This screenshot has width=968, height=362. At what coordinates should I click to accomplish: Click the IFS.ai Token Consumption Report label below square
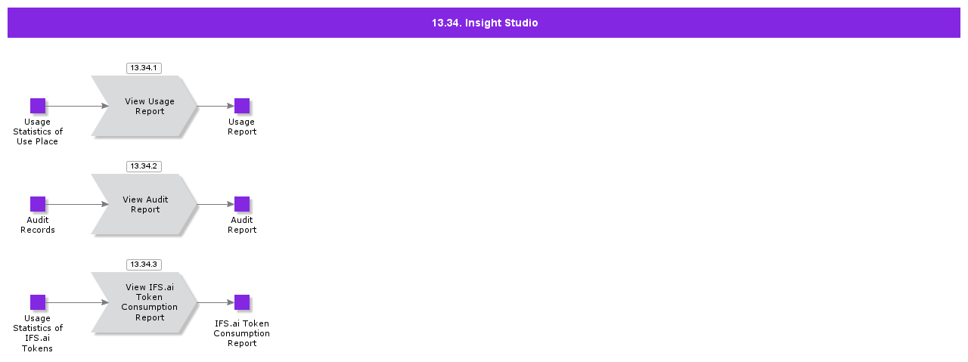click(x=242, y=333)
